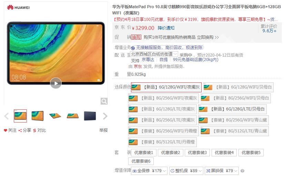Image resolution: width=285 pixels, height=177 pixels.
Task: Click the Huawei logo
Action: tap(18, 8)
